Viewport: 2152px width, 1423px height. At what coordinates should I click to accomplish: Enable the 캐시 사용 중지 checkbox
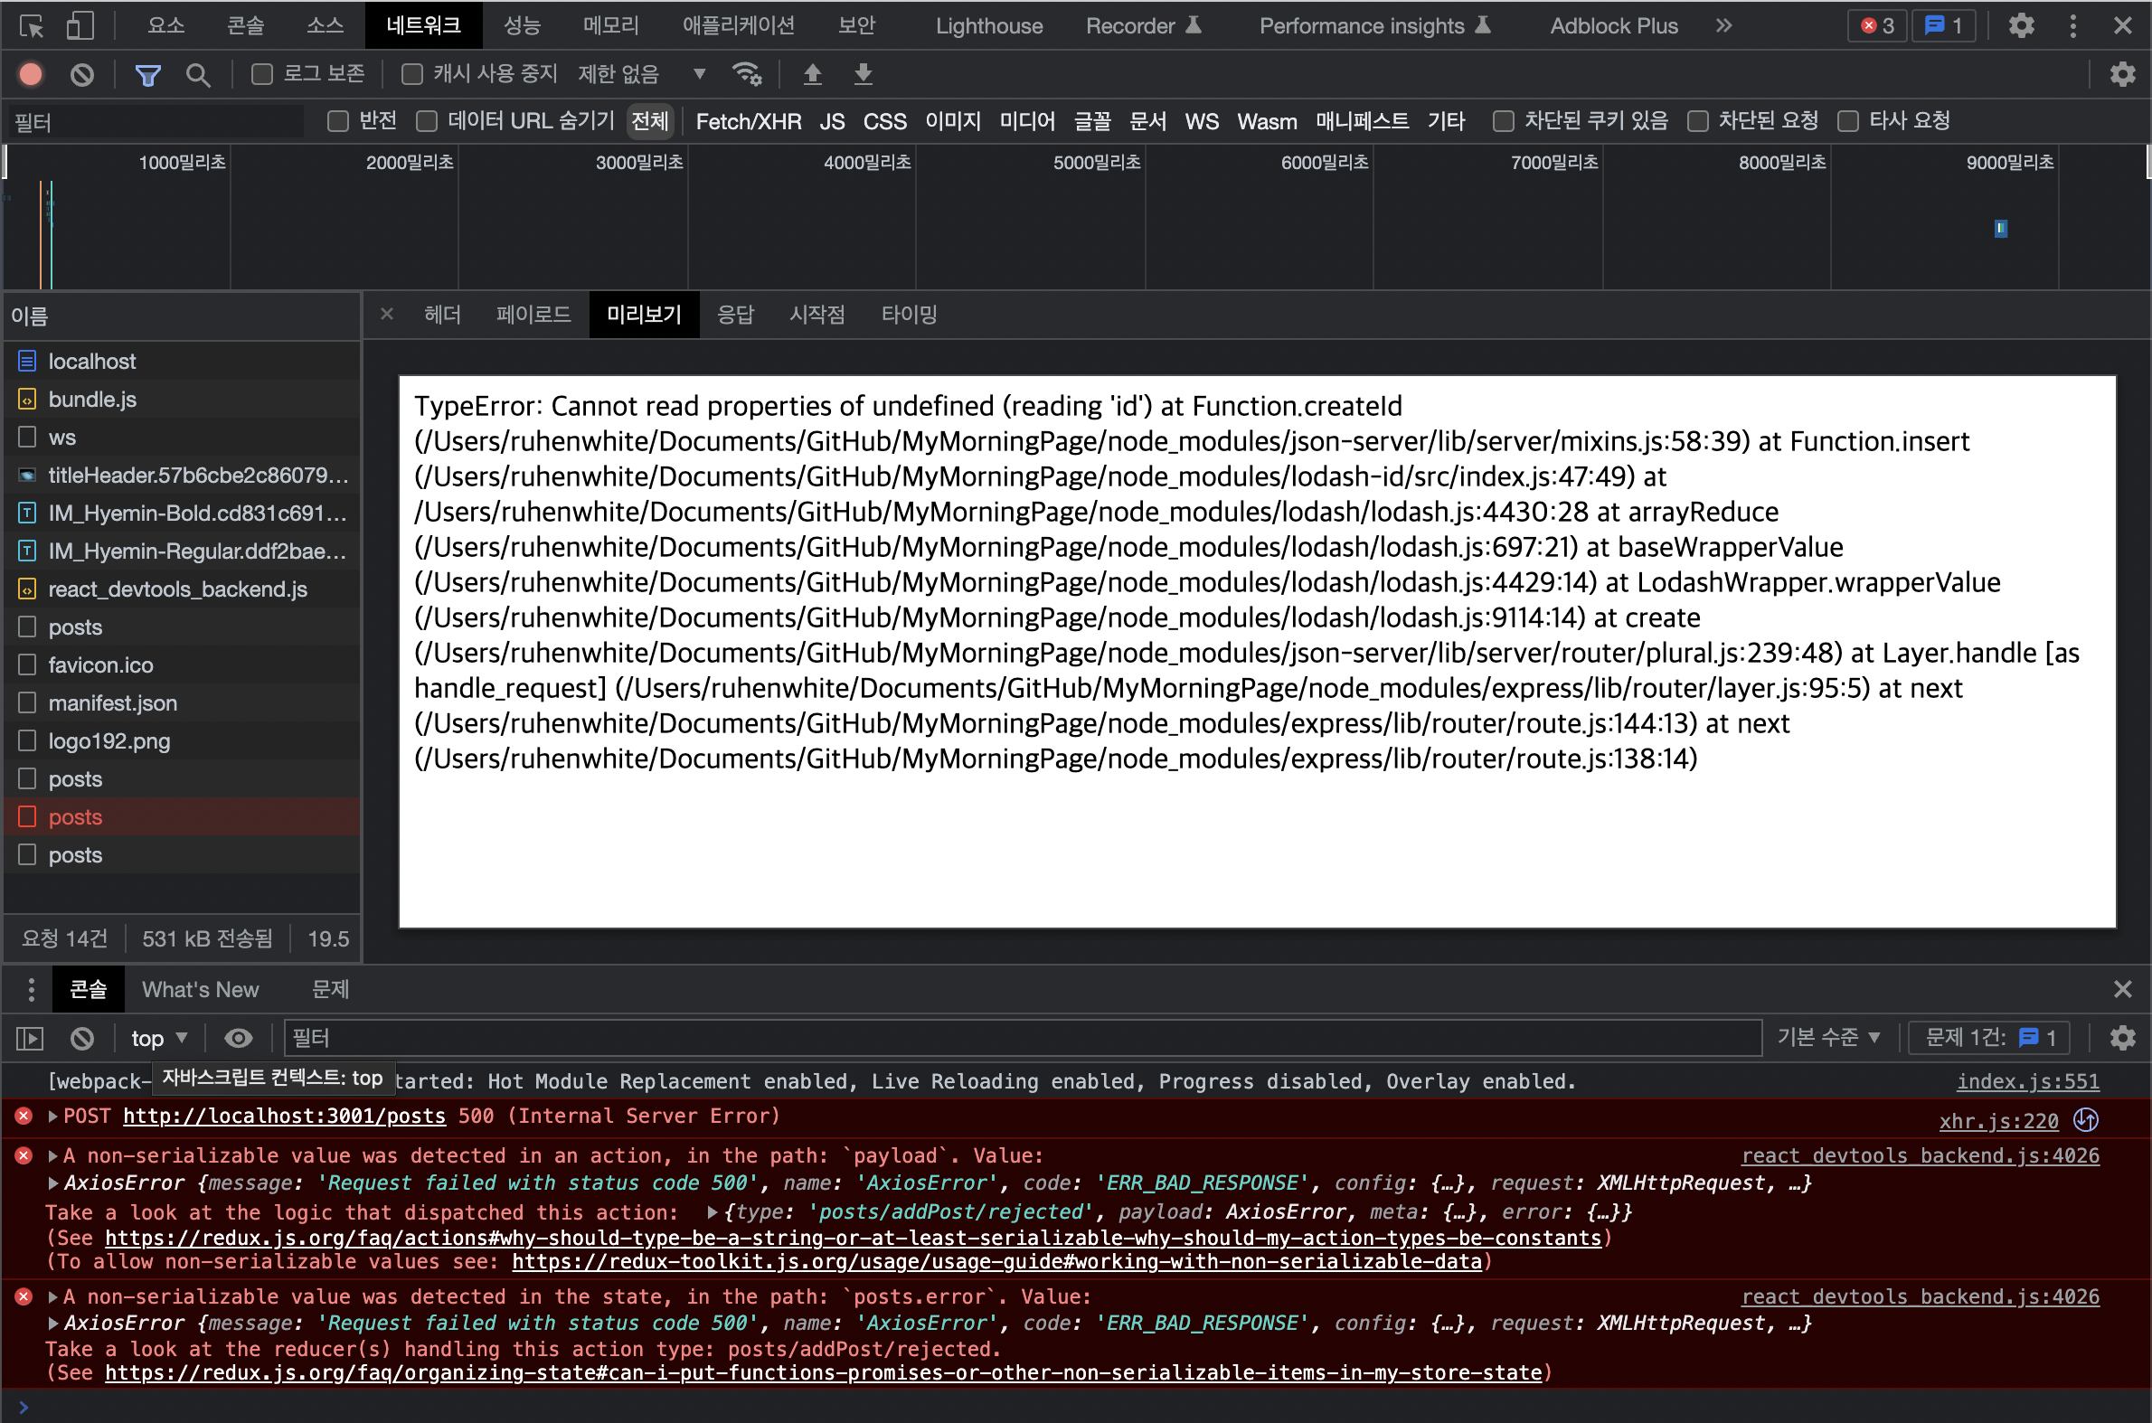tap(412, 74)
